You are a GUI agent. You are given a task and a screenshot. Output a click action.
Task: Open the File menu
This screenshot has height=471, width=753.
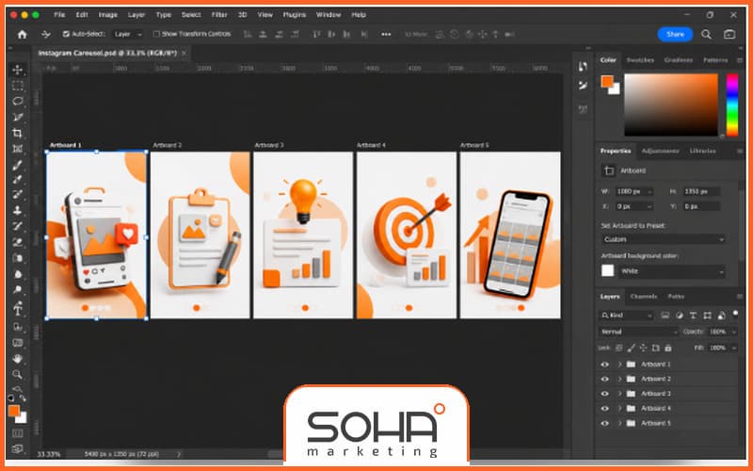pos(59,15)
